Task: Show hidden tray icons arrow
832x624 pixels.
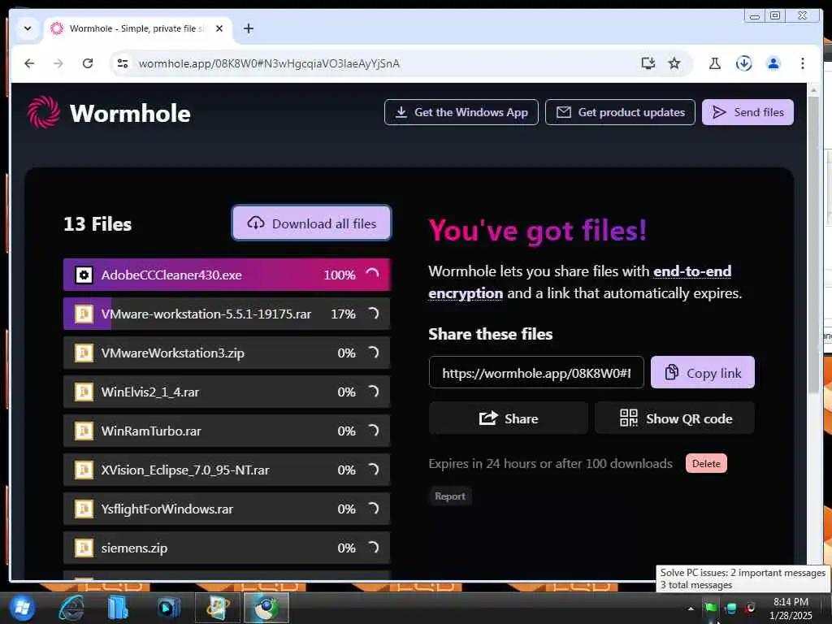Action: click(x=691, y=609)
